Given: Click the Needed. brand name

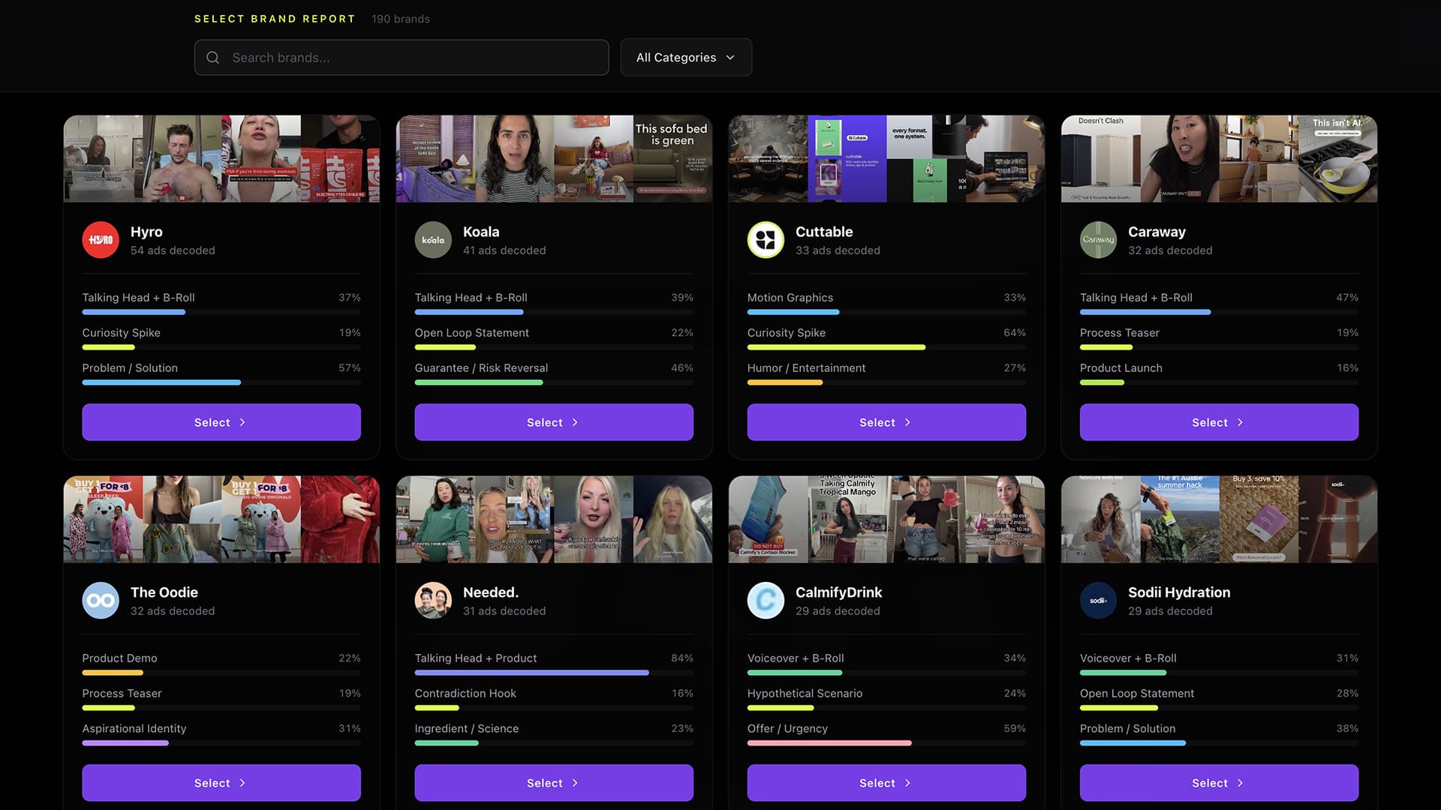Looking at the screenshot, I should [x=491, y=592].
